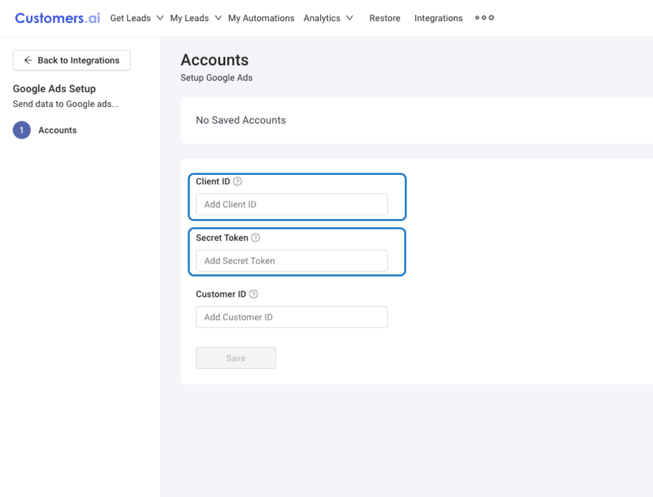Click Back to Integrations button
The image size is (653, 497).
pos(72,60)
